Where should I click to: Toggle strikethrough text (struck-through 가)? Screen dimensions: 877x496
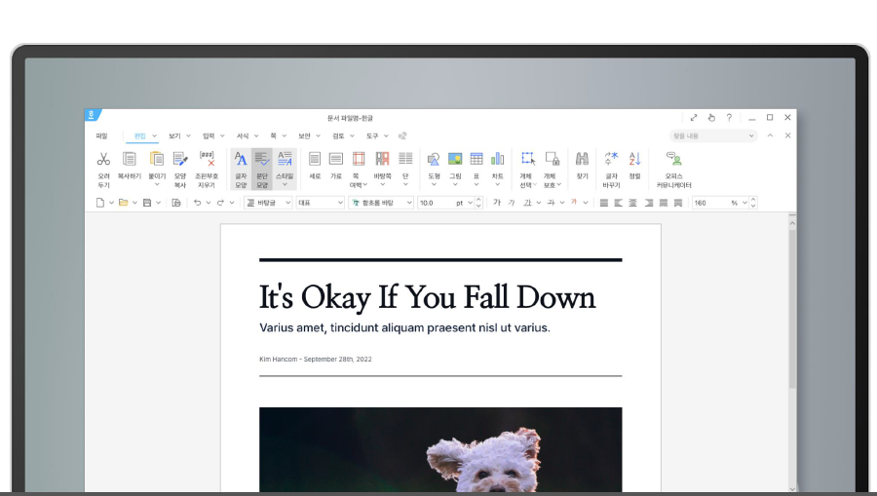[x=551, y=203]
